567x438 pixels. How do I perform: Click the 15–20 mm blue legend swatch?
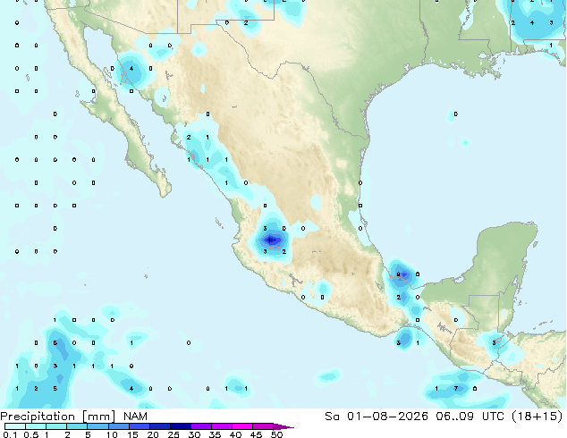[139, 426]
